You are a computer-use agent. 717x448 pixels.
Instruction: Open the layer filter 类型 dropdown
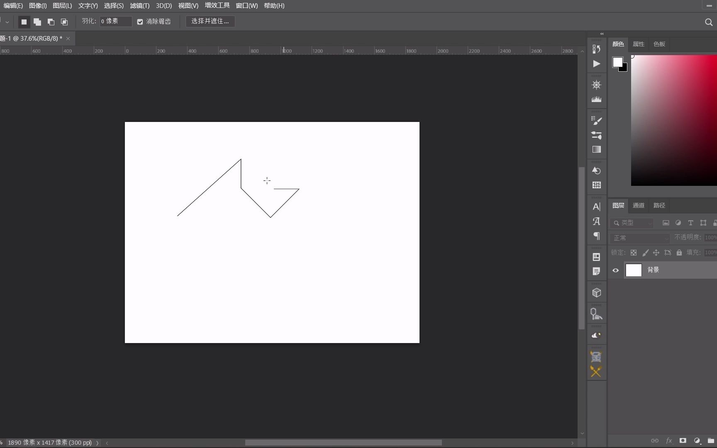click(x=632, y=223)
